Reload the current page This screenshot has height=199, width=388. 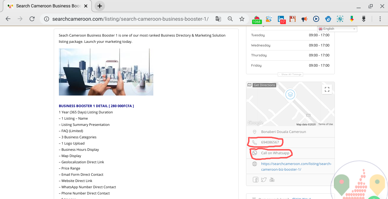coord(32,19)
